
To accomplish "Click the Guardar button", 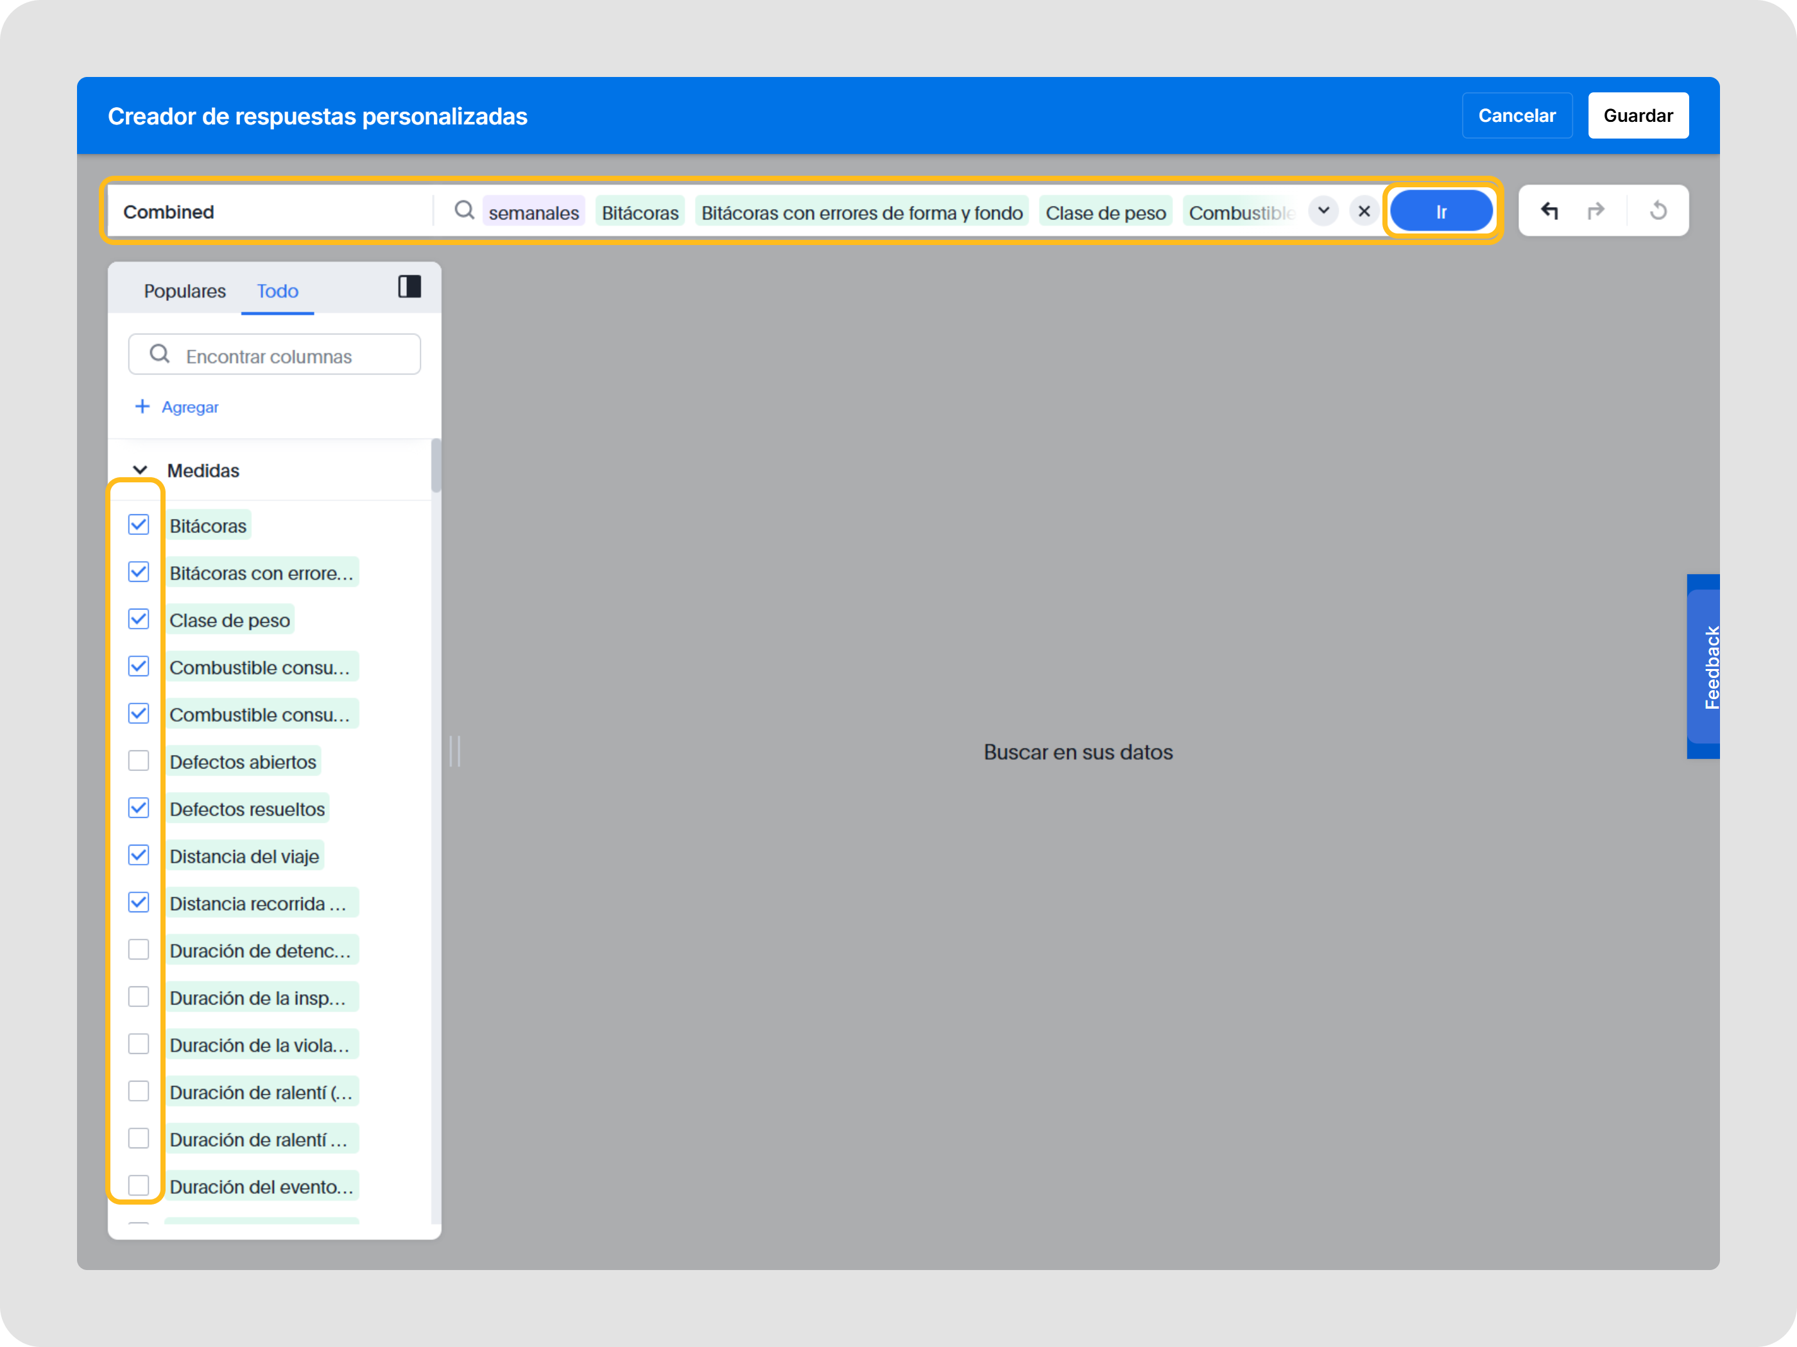I will (x=1638, y=114).
